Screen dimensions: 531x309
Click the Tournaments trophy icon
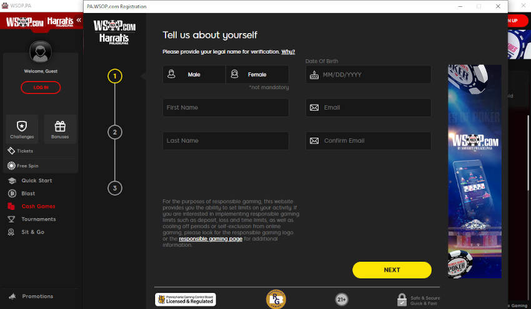(11, 219)
